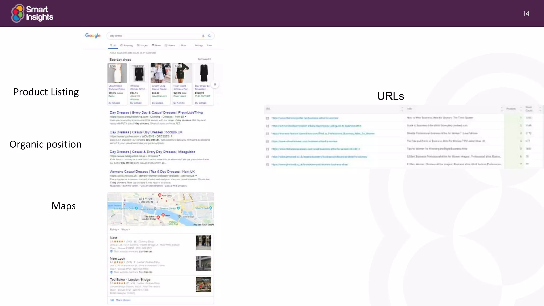Click the Ted Baker pin on map
Viewport: 544px width, 306px height.
[158, 218]
